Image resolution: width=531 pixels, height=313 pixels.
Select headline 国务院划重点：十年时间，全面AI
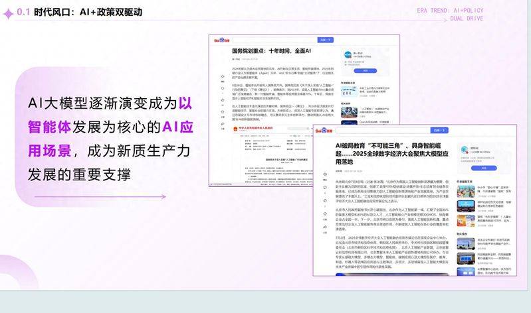(271, 51)
